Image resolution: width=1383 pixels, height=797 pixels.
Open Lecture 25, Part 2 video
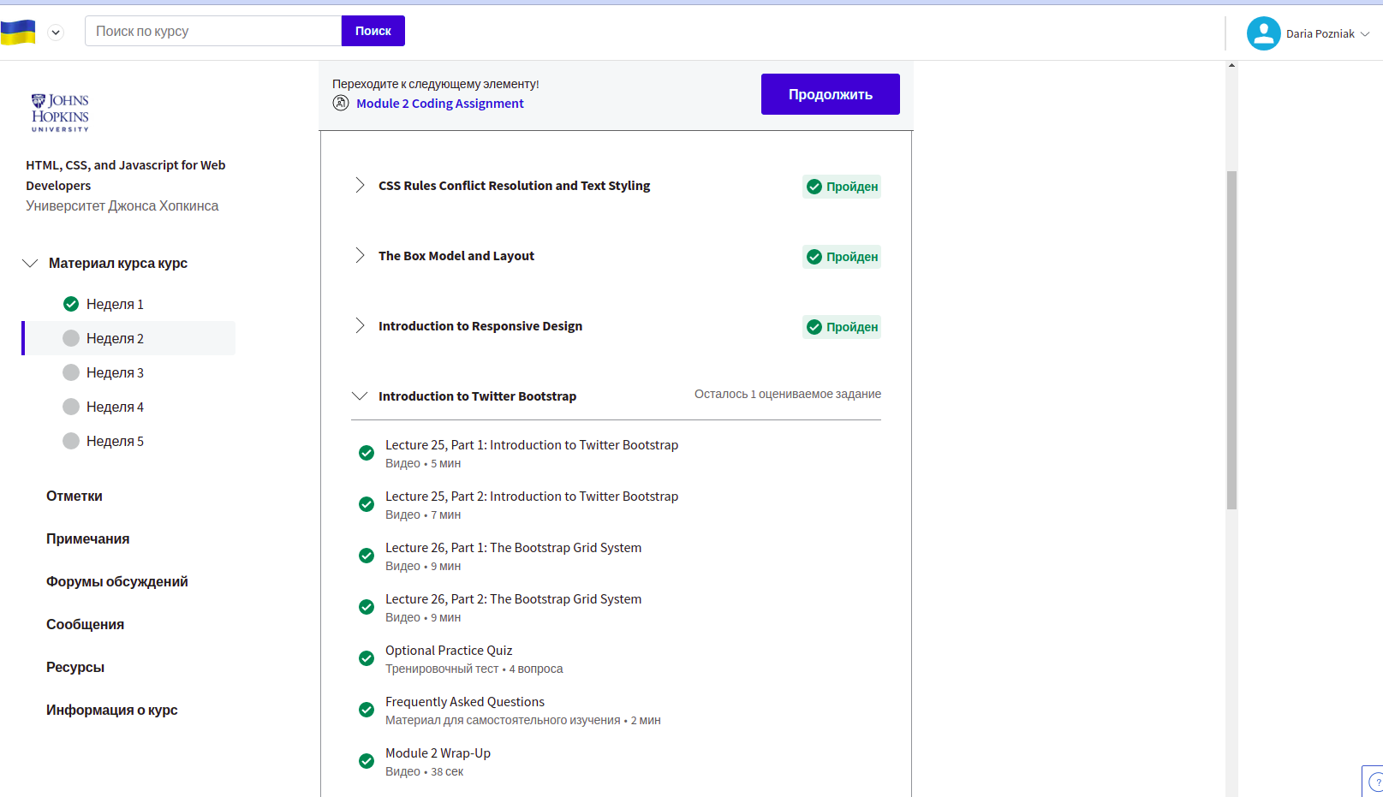[x=532, y=497]
